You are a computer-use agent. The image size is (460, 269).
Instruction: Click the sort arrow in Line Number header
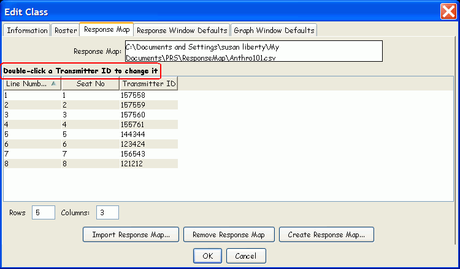click(54, 84)
